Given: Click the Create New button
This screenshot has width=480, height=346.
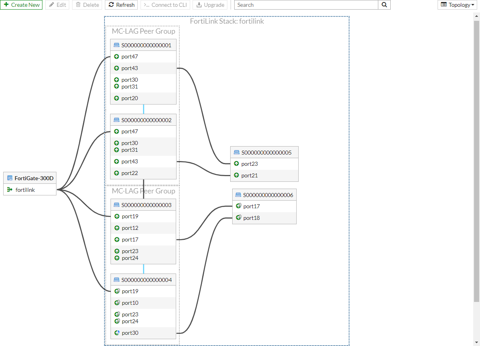Looking at the screenshot, I should [x=22, y=5].
